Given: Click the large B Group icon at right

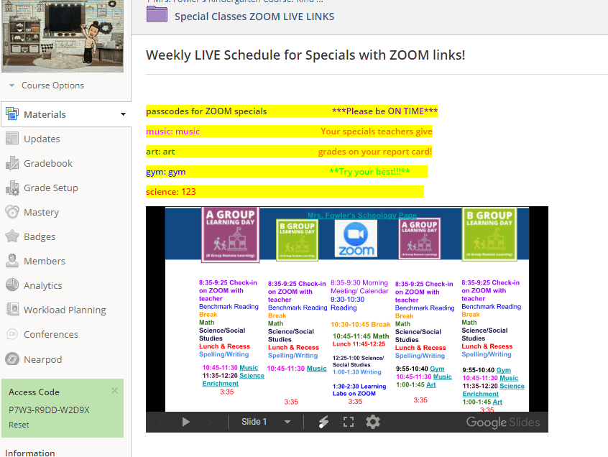Looking at the screenshot, I should click(489, 234).
